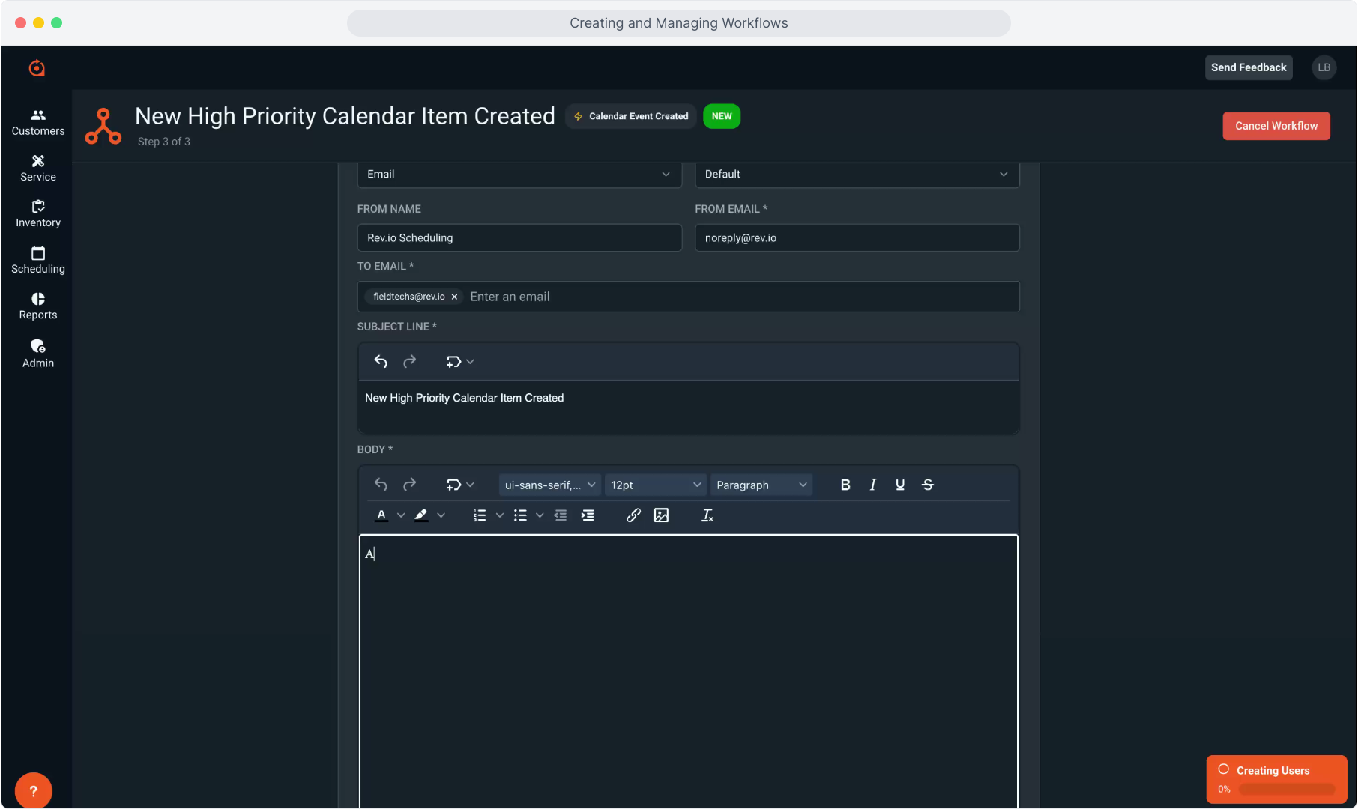1358x809 pixels.
Task: Remove the fieldtechs@rev.io email chip
Action: pos(454,297)
